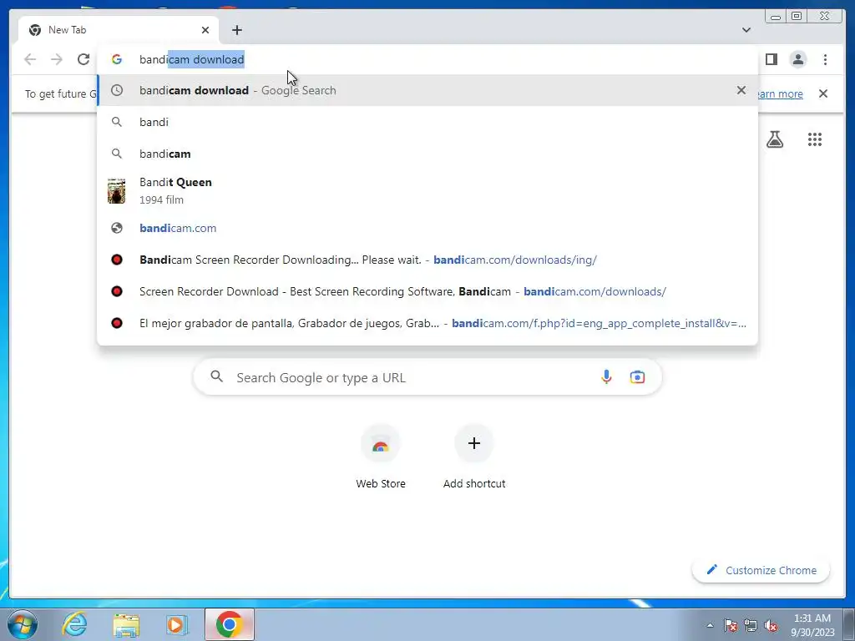Open the profile avatar menu

(797, 59)
